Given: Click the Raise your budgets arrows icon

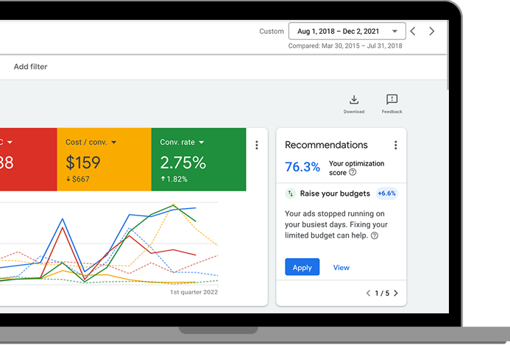Looking at the screenshot, I should (291, 193).
